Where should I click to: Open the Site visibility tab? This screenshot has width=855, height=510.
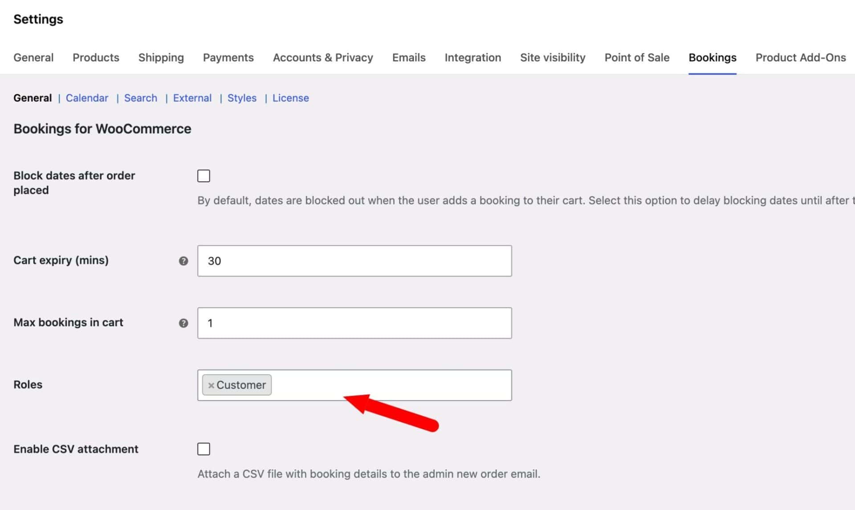(553, 57)
